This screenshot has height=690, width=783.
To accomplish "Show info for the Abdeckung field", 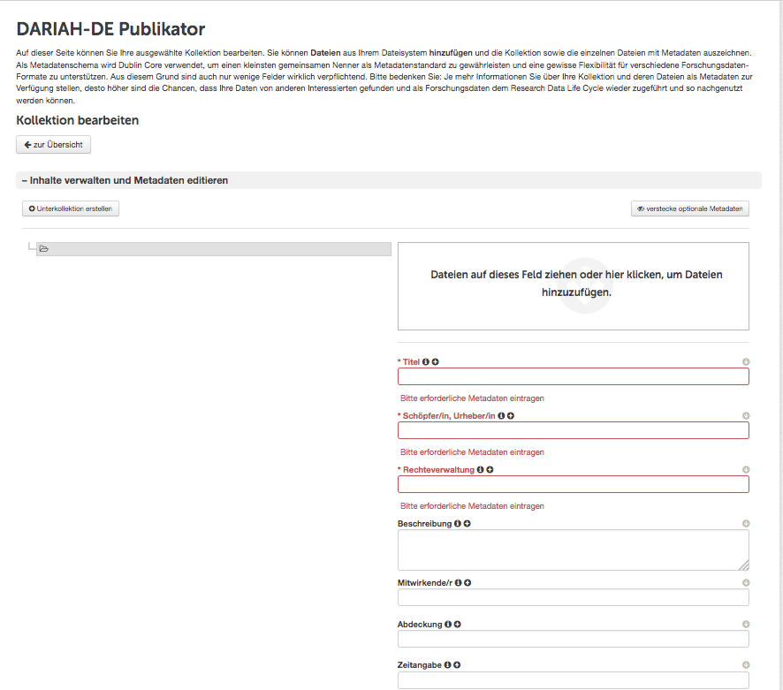I will click(x=448, y=624).
